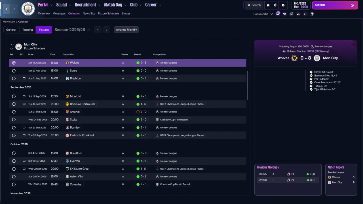Viewport: 363px width, 204px height.
Task: Click the Man City badge in match header
Action: pos(317,58)
